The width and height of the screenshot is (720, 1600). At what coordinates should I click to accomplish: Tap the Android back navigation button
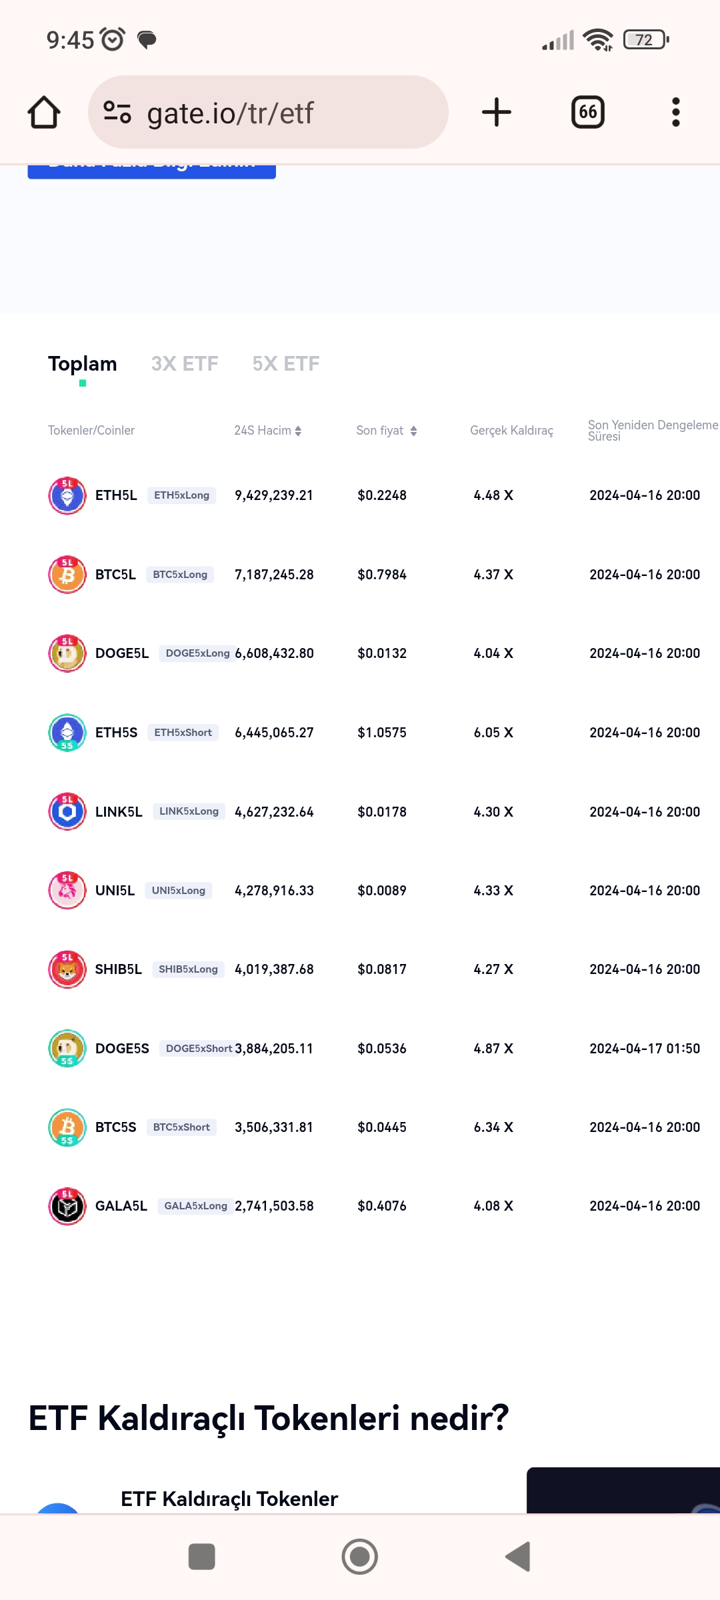click(518, 1557)
